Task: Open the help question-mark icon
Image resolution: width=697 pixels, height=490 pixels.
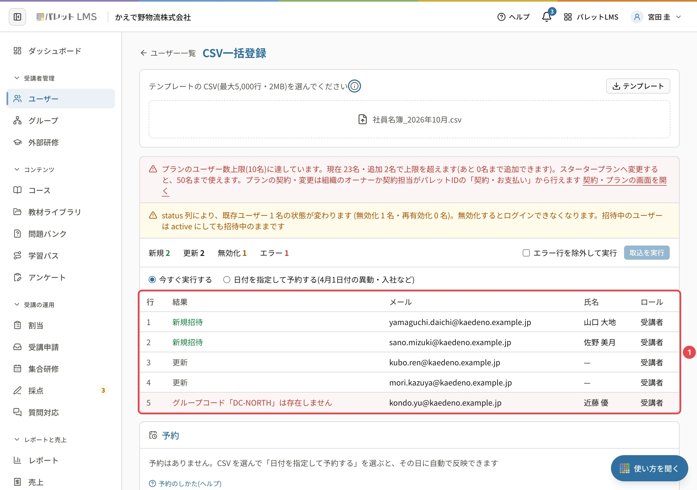Action: [501, 17]
